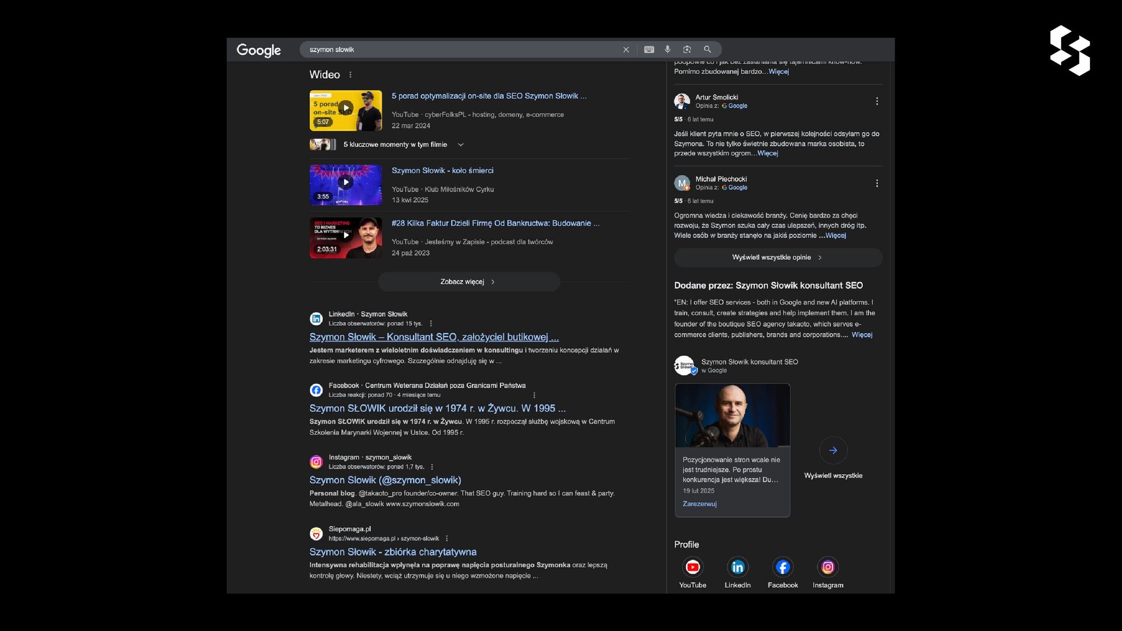Image resolution: width=1122 pixels, height=631 pixels.
Task: Open options for Artur Smolicki review
Action: 877,102
